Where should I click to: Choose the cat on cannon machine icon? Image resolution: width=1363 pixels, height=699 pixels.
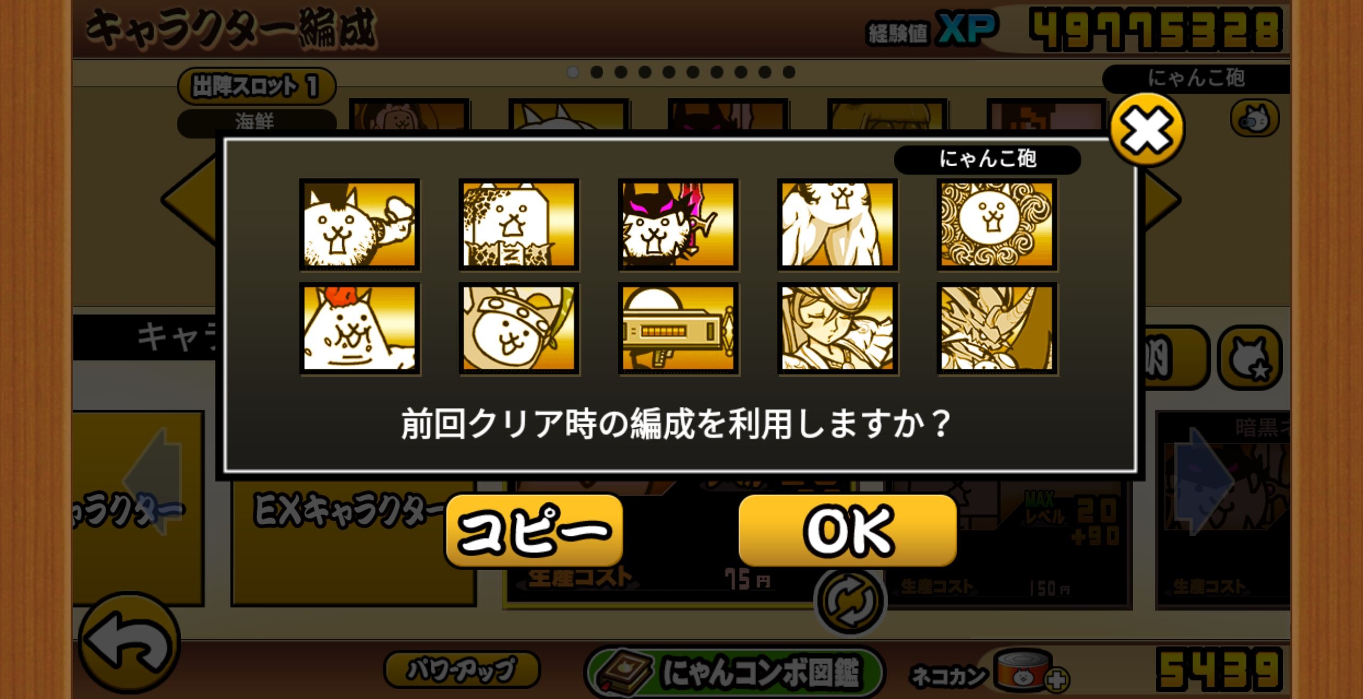pos(678,328)
